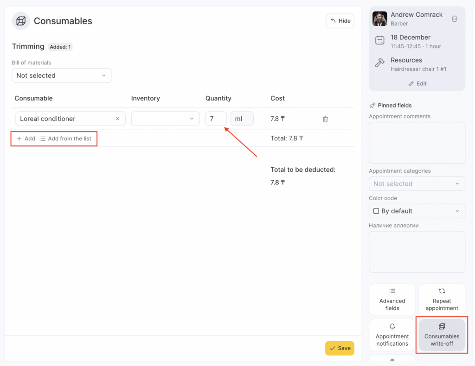Save the consumables changes
The height and width of the screenshot is (366, 475).
(340, 348)
